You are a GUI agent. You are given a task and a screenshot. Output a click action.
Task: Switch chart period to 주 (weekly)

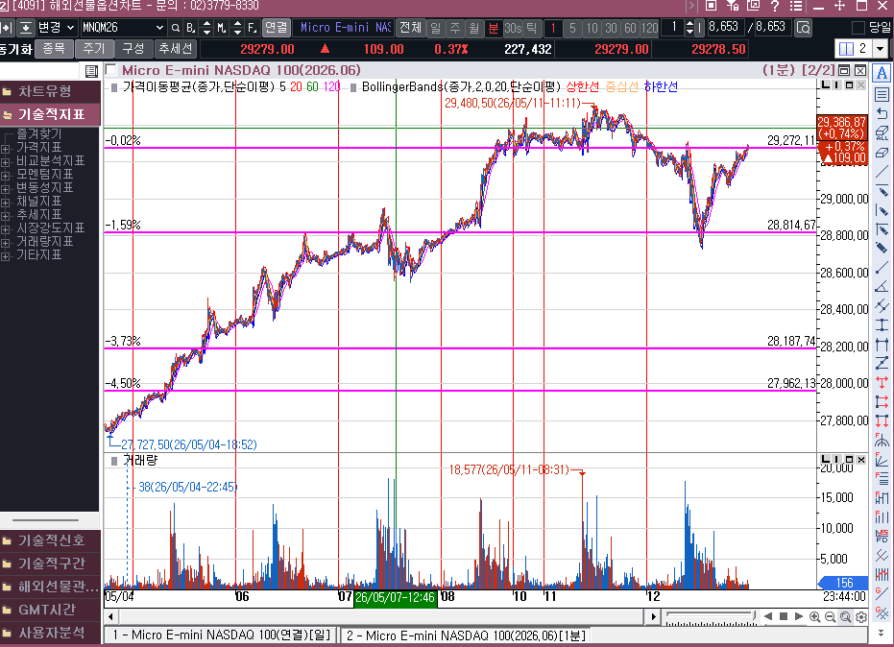pos(455,28)
